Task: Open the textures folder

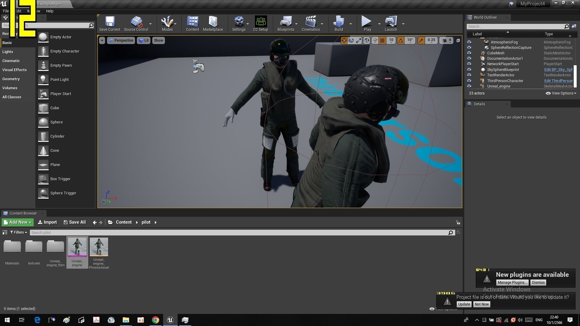Action: point(34,253)
